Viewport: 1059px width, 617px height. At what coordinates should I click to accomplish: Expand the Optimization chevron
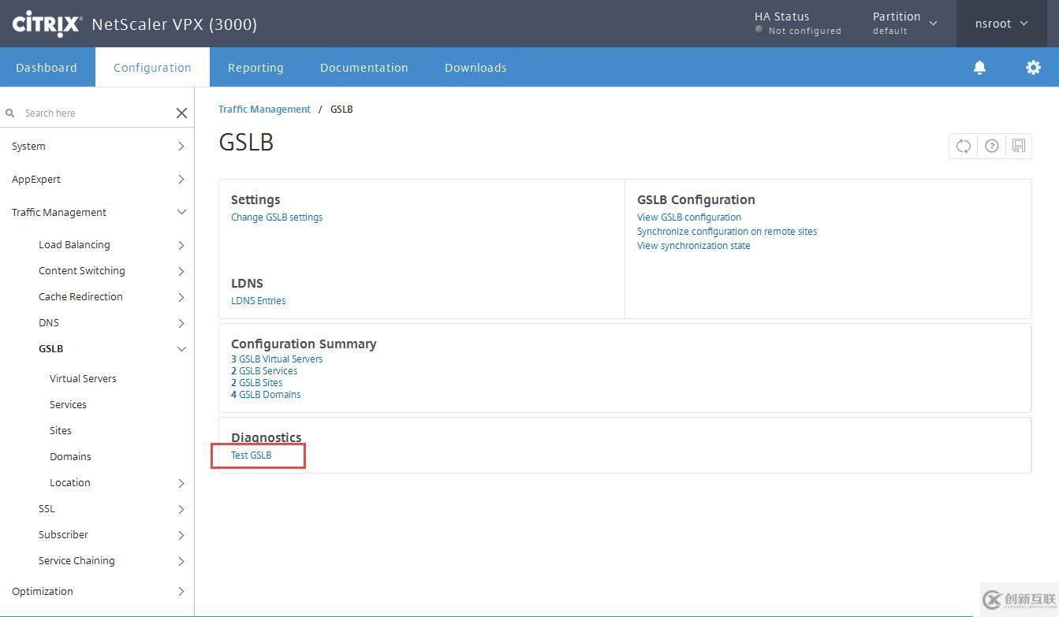click(x=181, y=592)
